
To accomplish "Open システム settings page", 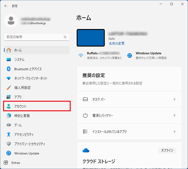I will [x=37, y=59].
